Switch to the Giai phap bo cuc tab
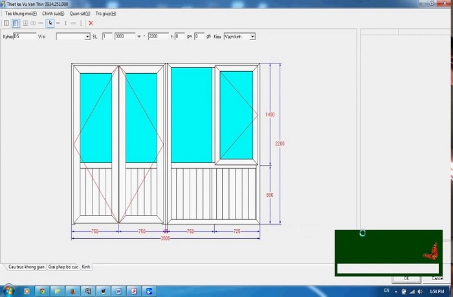453x297 pixels. click(63, 267)
